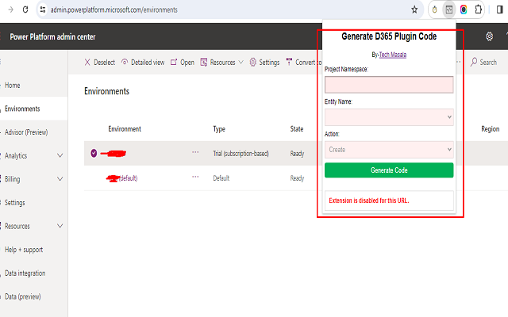508x317 pixels.
Task: Select Environments in the left navigation
Action: pyautogui.click(x=22, y=109)
